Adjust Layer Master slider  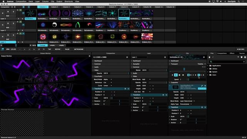(158, 70)
